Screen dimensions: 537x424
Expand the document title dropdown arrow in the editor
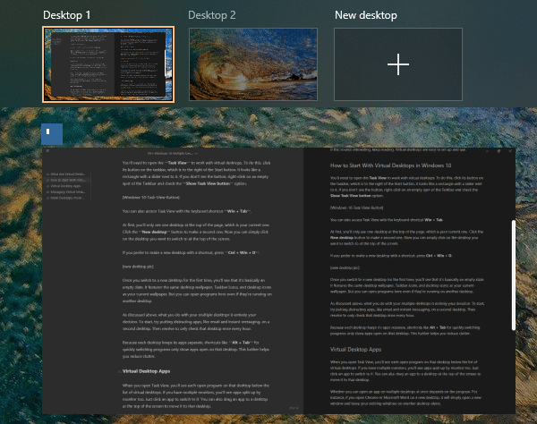[x=195, y=153]
